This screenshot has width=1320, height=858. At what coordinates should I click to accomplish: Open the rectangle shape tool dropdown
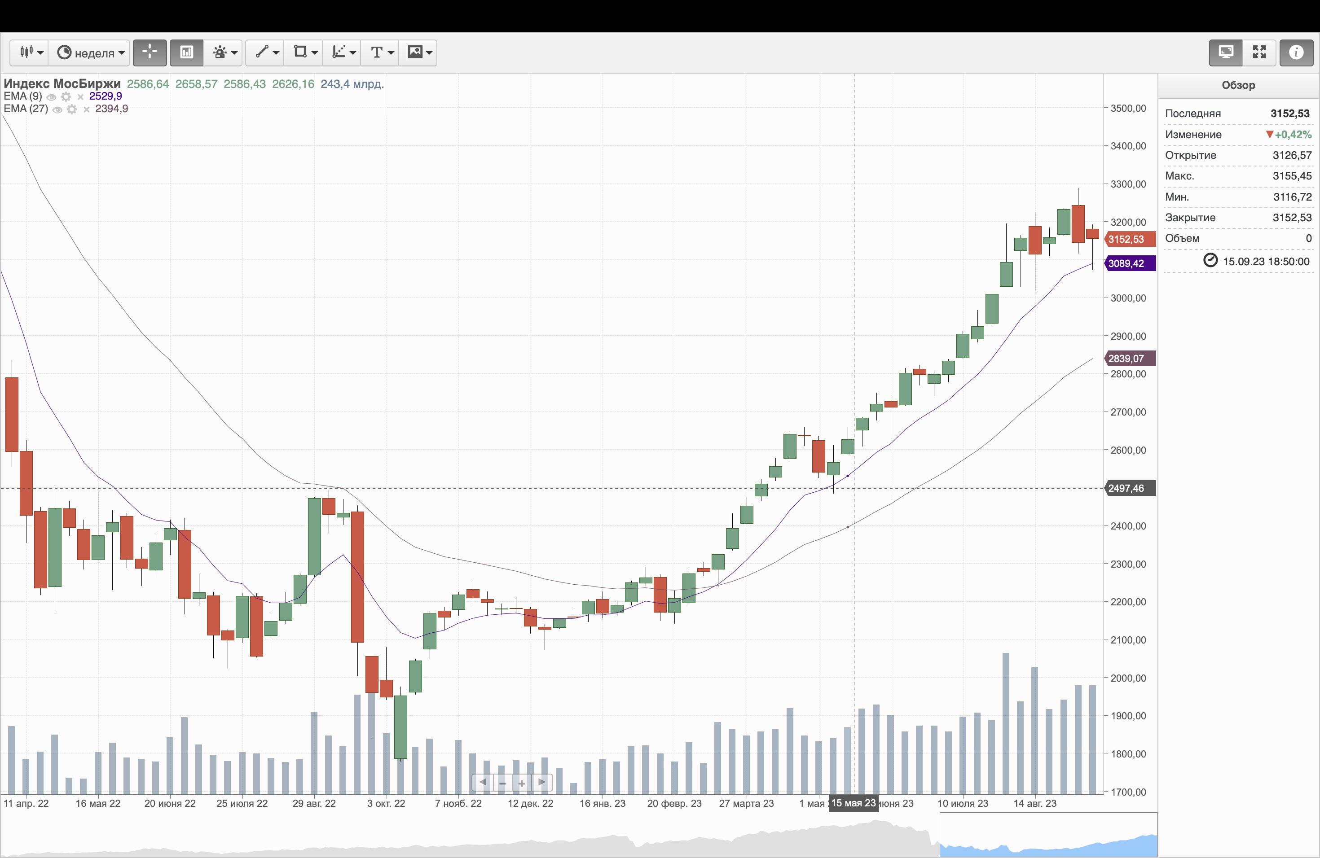[x=304, y=53]
